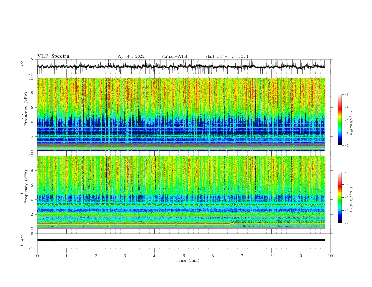This screenshot has width=372, height=287.
Task: Click the "station=ATH" header label
Action: pyautogui.click(x=174, y=56)
